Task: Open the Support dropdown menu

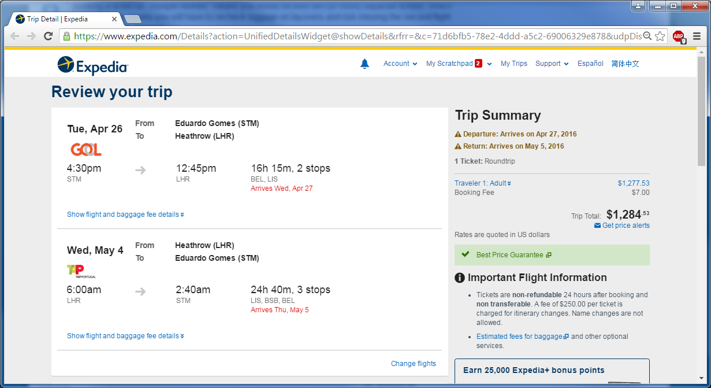Action: 552,64
